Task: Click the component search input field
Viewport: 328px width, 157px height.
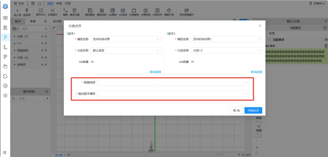Action: coord(32,28)
